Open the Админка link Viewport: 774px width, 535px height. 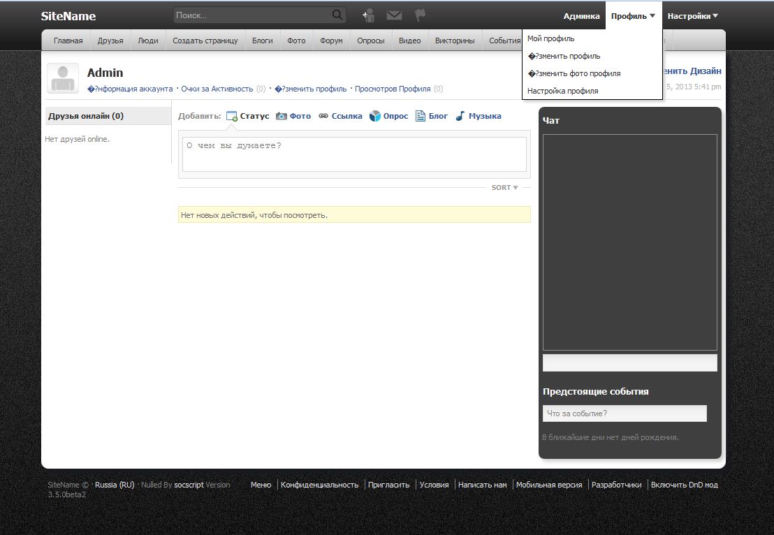[581, 16]
